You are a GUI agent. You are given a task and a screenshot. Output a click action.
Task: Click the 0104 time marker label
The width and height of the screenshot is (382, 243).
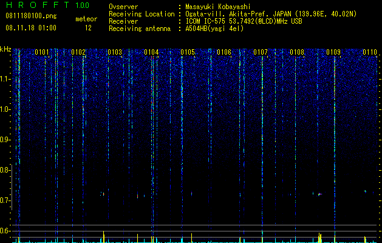click(151, 52)
